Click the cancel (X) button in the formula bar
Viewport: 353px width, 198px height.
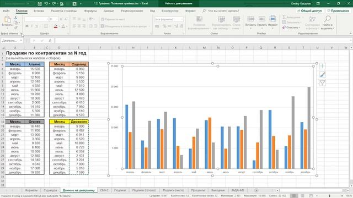point(34,41)
